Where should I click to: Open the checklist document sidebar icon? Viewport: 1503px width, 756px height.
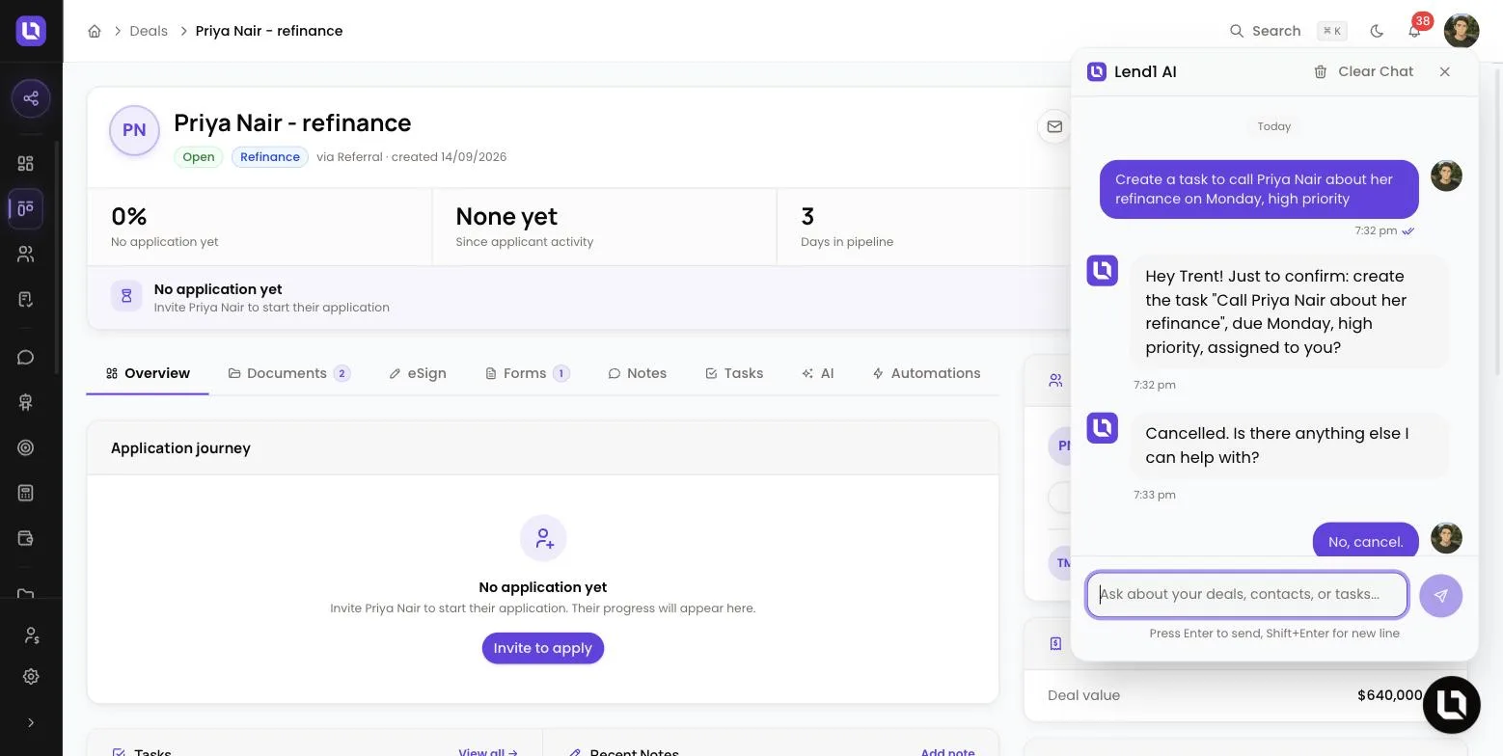tap(26, 299)
